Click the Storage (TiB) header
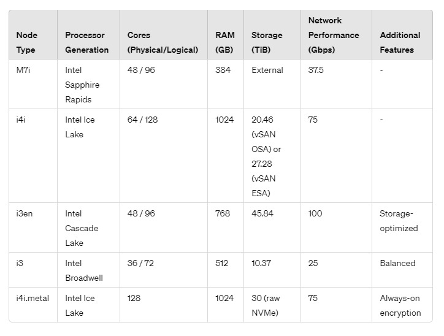 pyautogui.click(x=272, y=34)
